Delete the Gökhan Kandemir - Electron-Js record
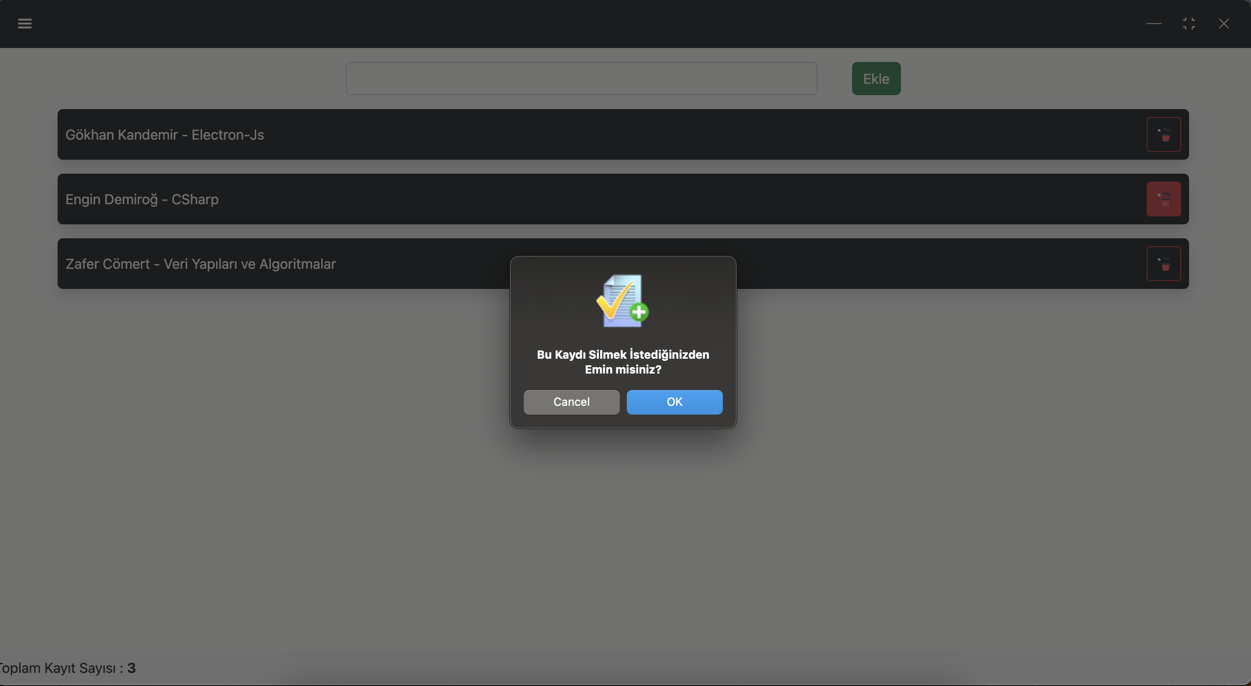 pyautogui.click(x=1164, y=134)
